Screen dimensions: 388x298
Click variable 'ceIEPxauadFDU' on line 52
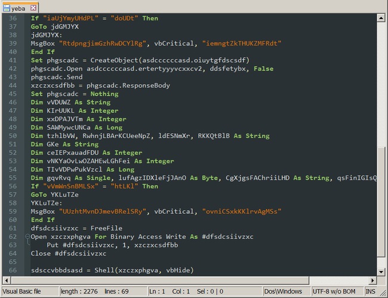72,153
